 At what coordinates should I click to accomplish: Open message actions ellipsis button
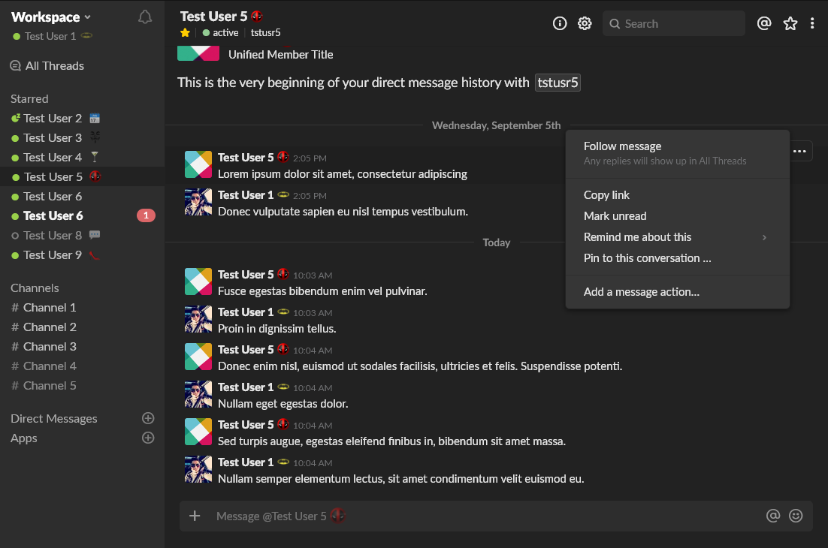point(800,152)
